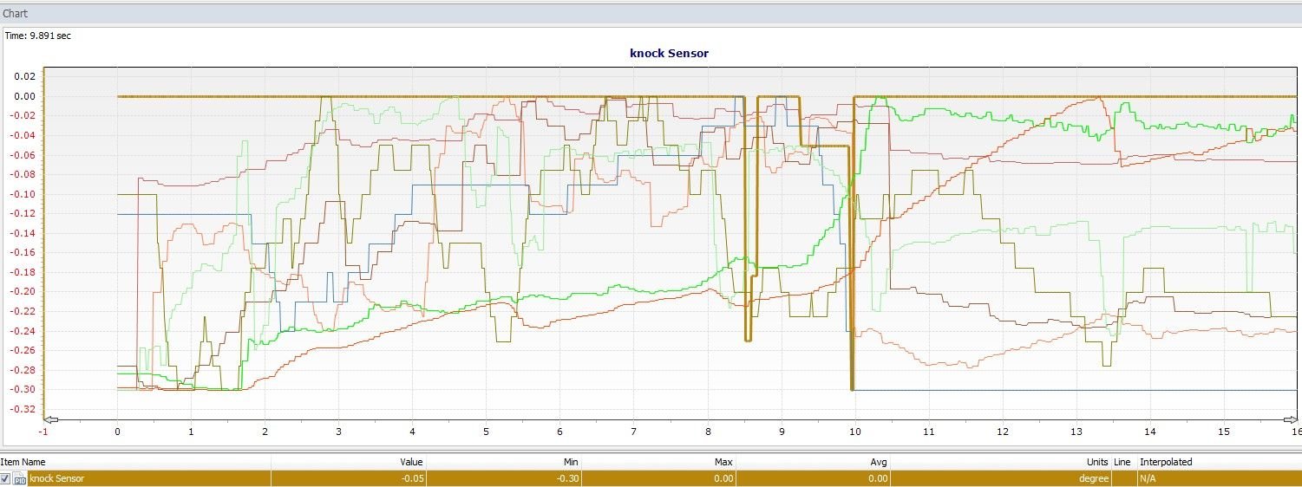1302x487 pixels.
Task: Click the knock Sensor chart title
Action: pyautogui.click(x=669, y=53)
